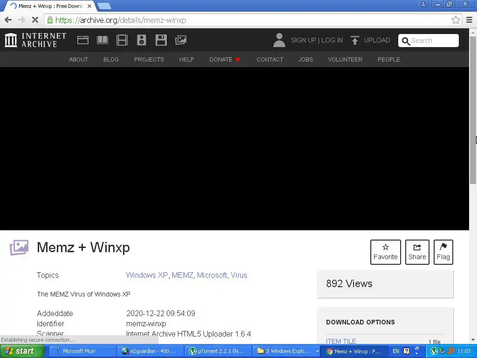The height and width of the screenshot is (358, 477).
Task: Click Chrome forward arrow
Action: point(21,20)
